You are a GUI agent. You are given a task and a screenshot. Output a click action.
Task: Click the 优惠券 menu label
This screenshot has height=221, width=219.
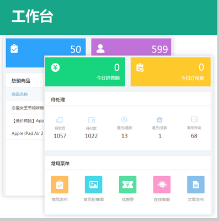tap(127, 199)
